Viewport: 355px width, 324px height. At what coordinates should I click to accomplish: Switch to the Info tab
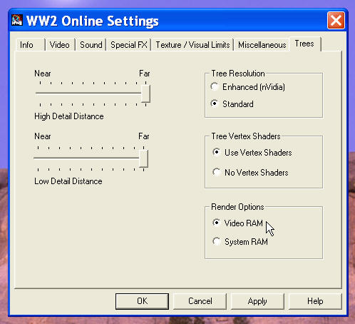[30, 45]
